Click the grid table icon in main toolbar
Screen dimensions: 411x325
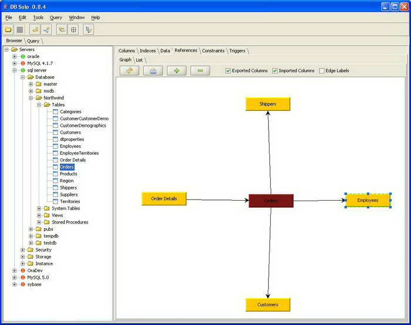click(73, 29)
